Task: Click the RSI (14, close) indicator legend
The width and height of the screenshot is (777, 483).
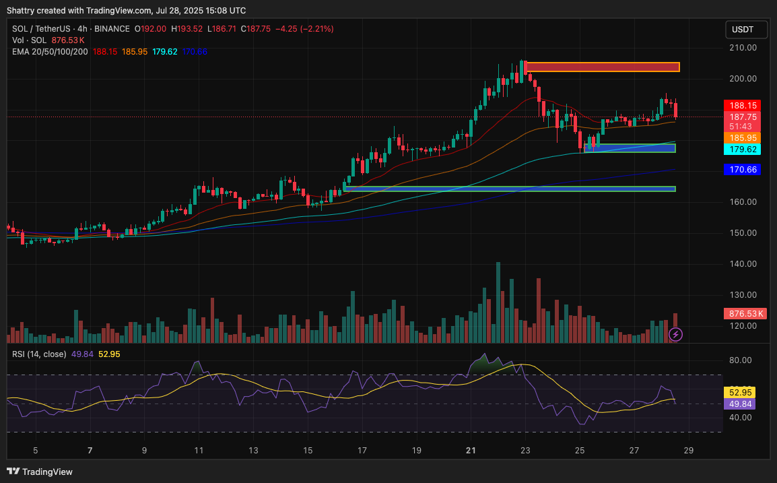Action: (x=39, y=354)
